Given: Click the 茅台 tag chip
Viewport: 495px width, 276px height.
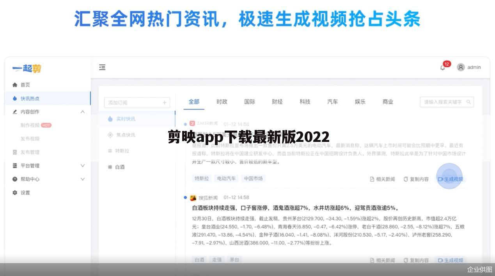Looking at the screenshot, I should (x=234, y=260).
